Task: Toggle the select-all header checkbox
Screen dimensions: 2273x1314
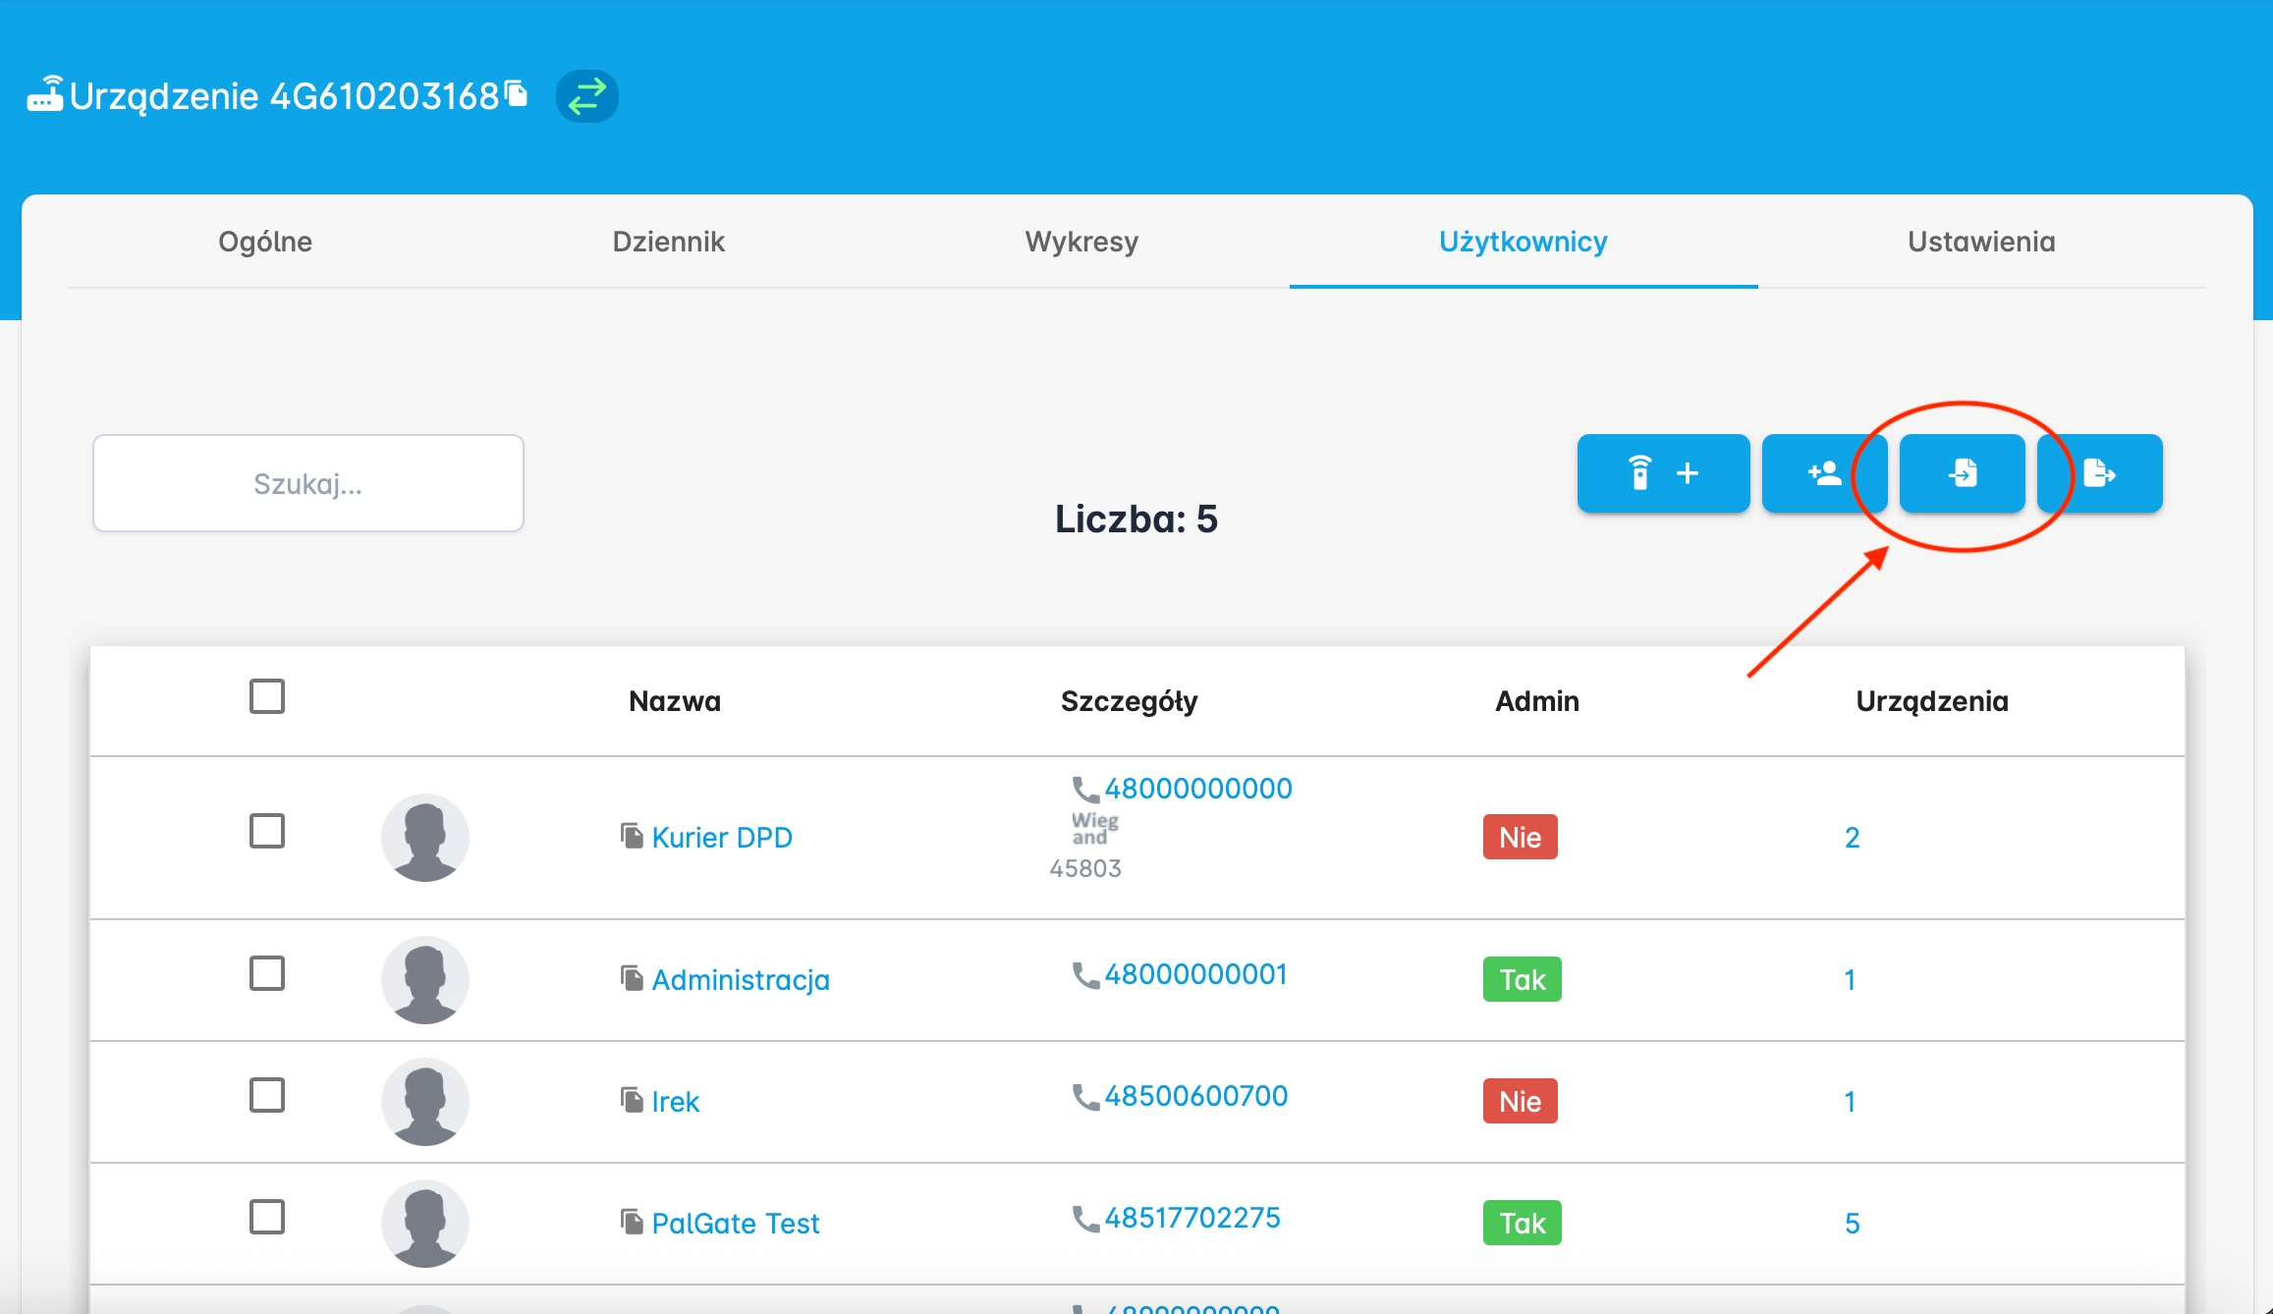Action: click(266, 696)
